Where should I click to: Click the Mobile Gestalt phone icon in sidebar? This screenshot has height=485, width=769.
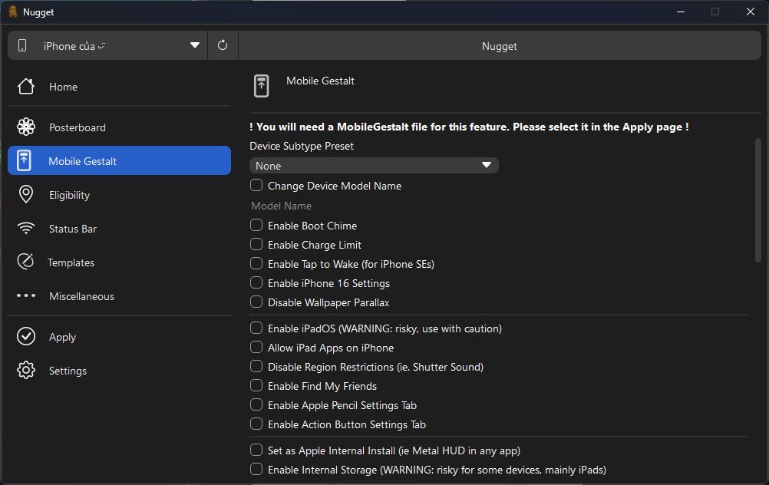(x=24, y=161)
